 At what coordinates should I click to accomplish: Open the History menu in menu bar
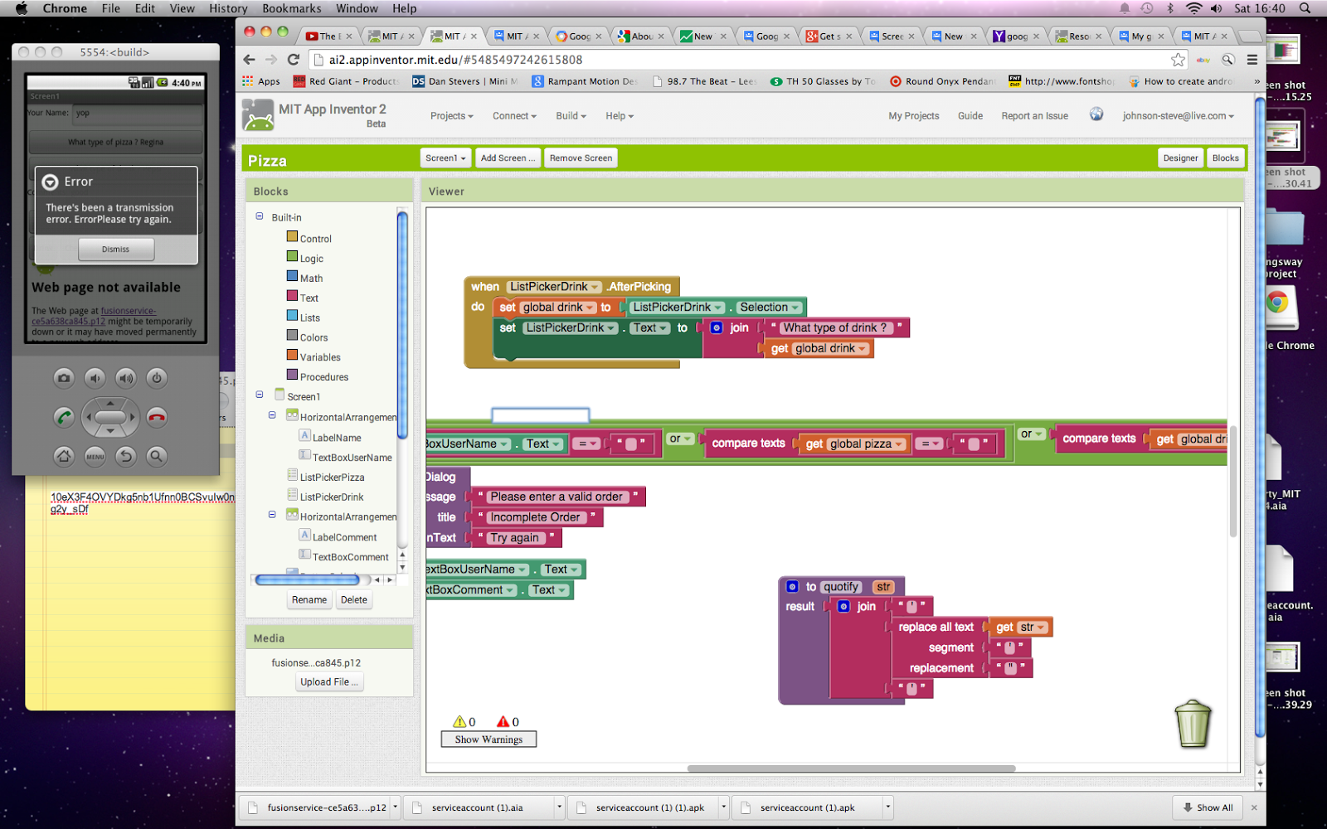click(228, 8)
